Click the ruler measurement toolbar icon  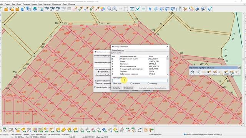tap(191, 9)
